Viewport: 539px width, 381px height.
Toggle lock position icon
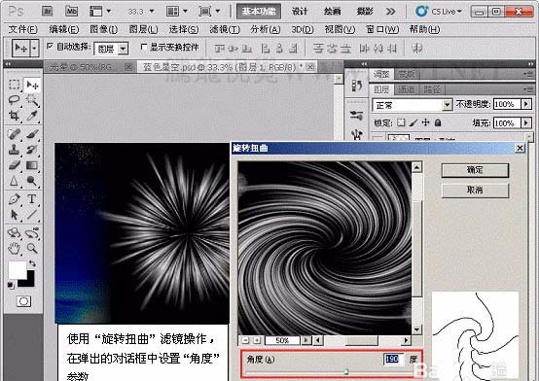point(425,122)
